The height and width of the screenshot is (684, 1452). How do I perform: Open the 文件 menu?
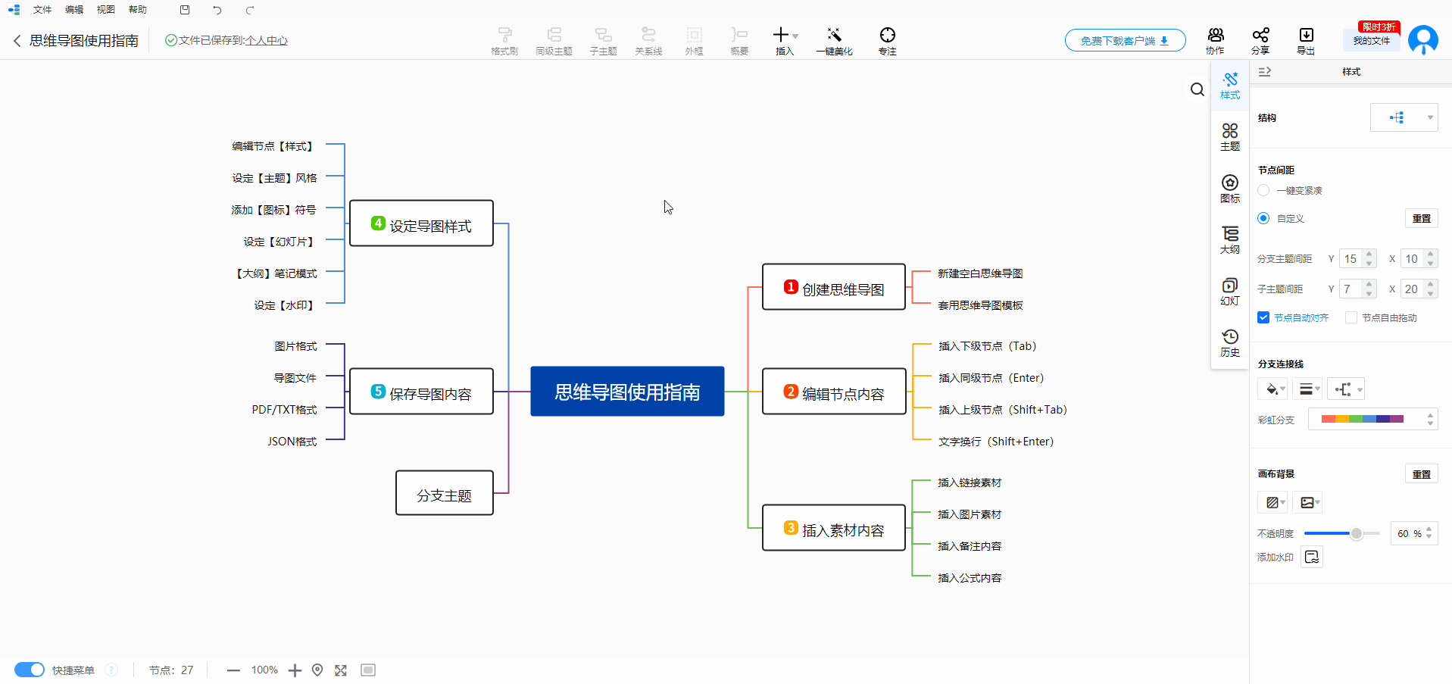click(42, 10)
